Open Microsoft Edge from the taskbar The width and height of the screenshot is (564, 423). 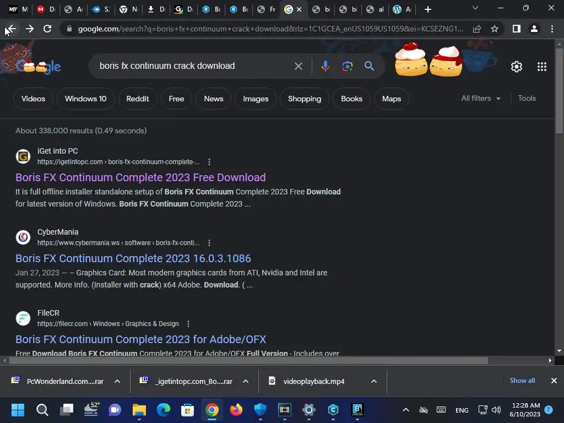point(163,410)
